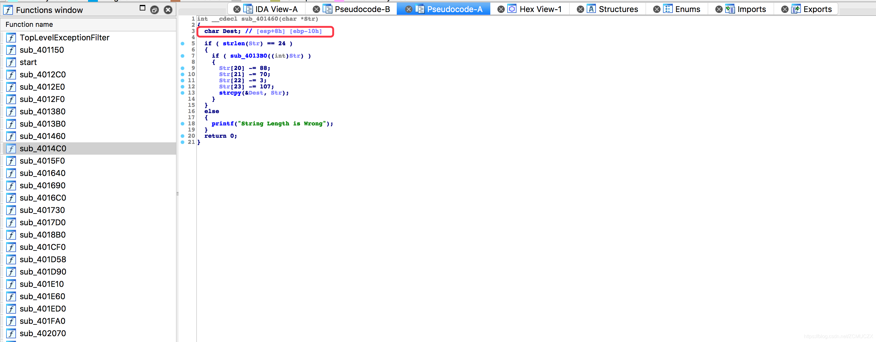Open the Hex View-1 tab

[x=540, y=9]
